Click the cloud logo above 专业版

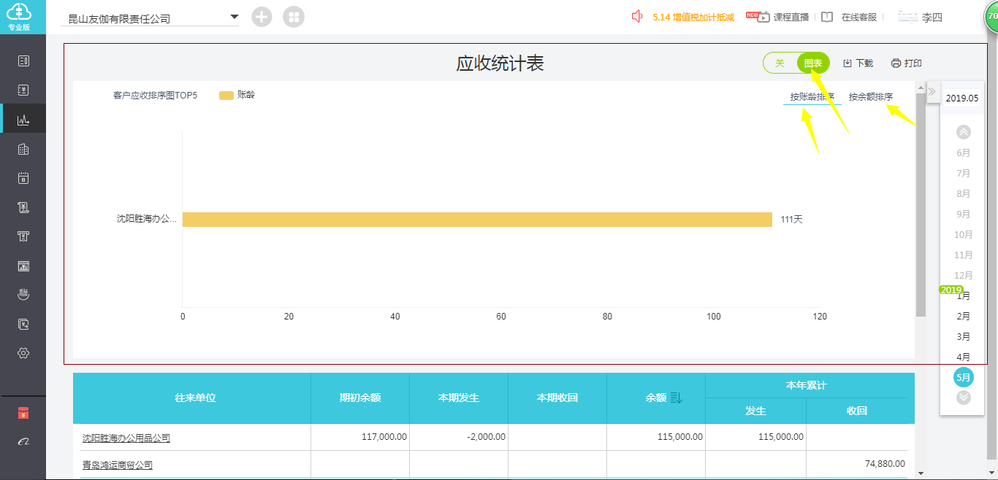[x=20, y=12]
